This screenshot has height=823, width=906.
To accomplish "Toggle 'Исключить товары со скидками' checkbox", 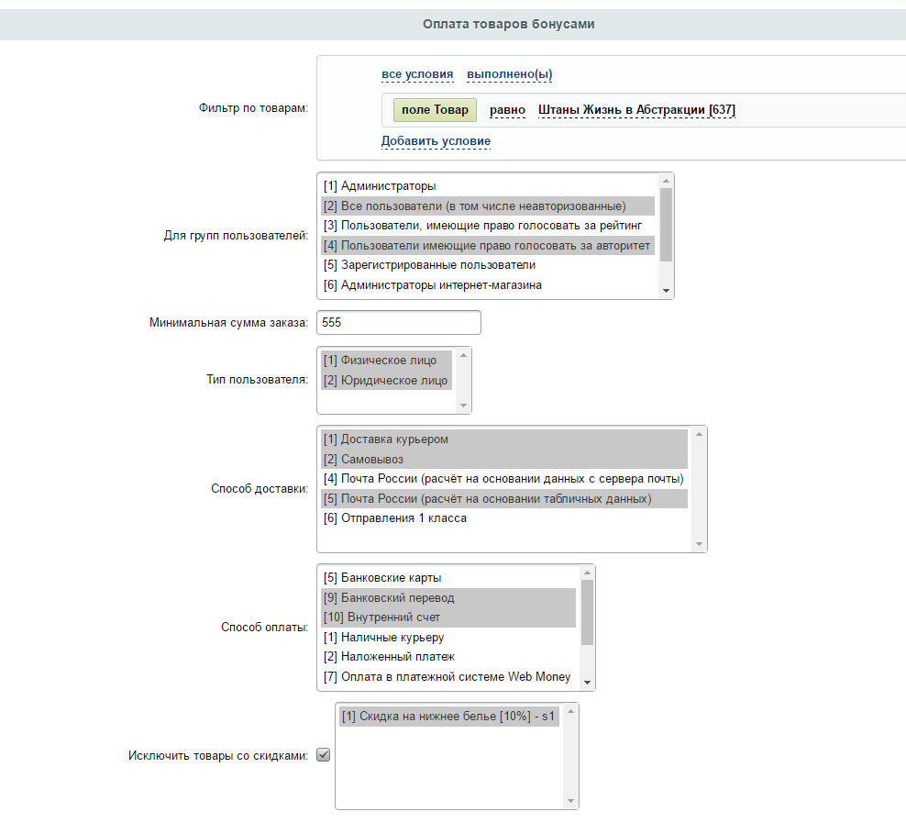I will pyautogui.click(x=324, y=755).
